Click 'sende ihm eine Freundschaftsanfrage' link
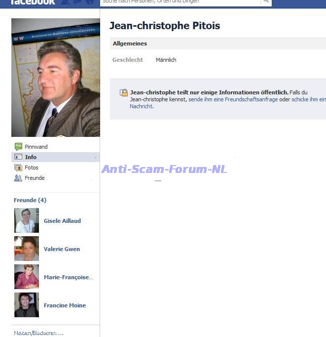Image resolution: width=326 pixels, height=337 pixels. pyautogui.click(x=233, y=99)
